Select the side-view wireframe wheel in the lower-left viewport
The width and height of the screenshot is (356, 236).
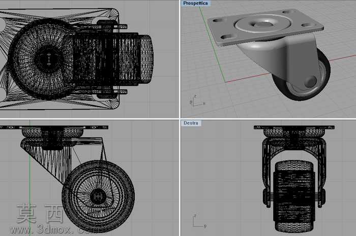98,196
